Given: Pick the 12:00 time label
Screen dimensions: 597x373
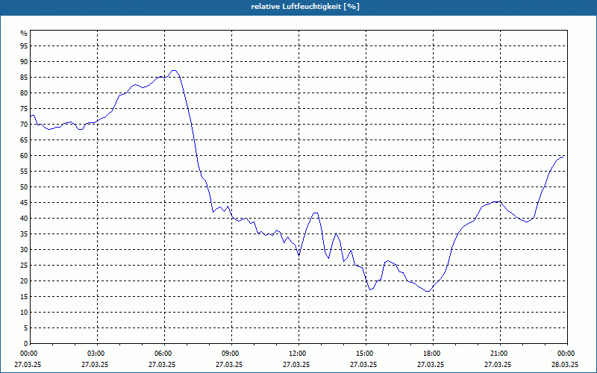Looking at the screenshot, I should coord(298,354).
